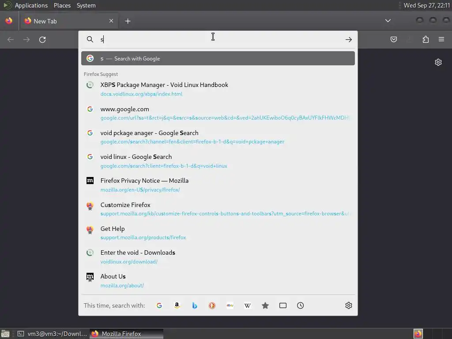This screenshot has height=339, width=452.
Task: Open the Places menu
Action: (62, 5)
